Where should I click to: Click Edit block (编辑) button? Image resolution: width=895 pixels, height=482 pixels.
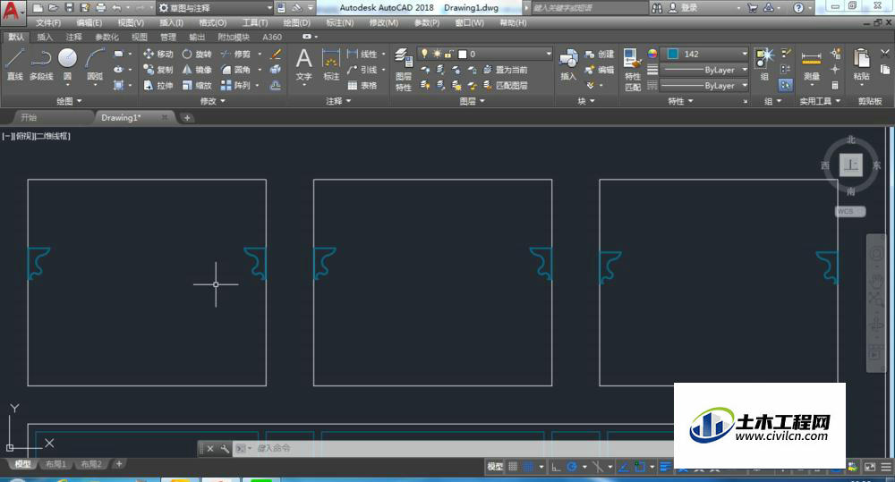pos(600,70)
